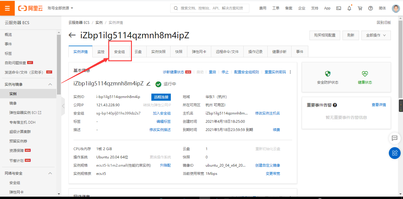This screenshot has height=199, width=403.
Task: Click the green running status icon
Action: (x=158, y=84)
